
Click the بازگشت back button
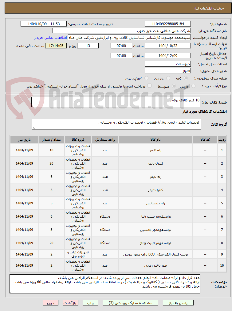(x=71, y=303)
